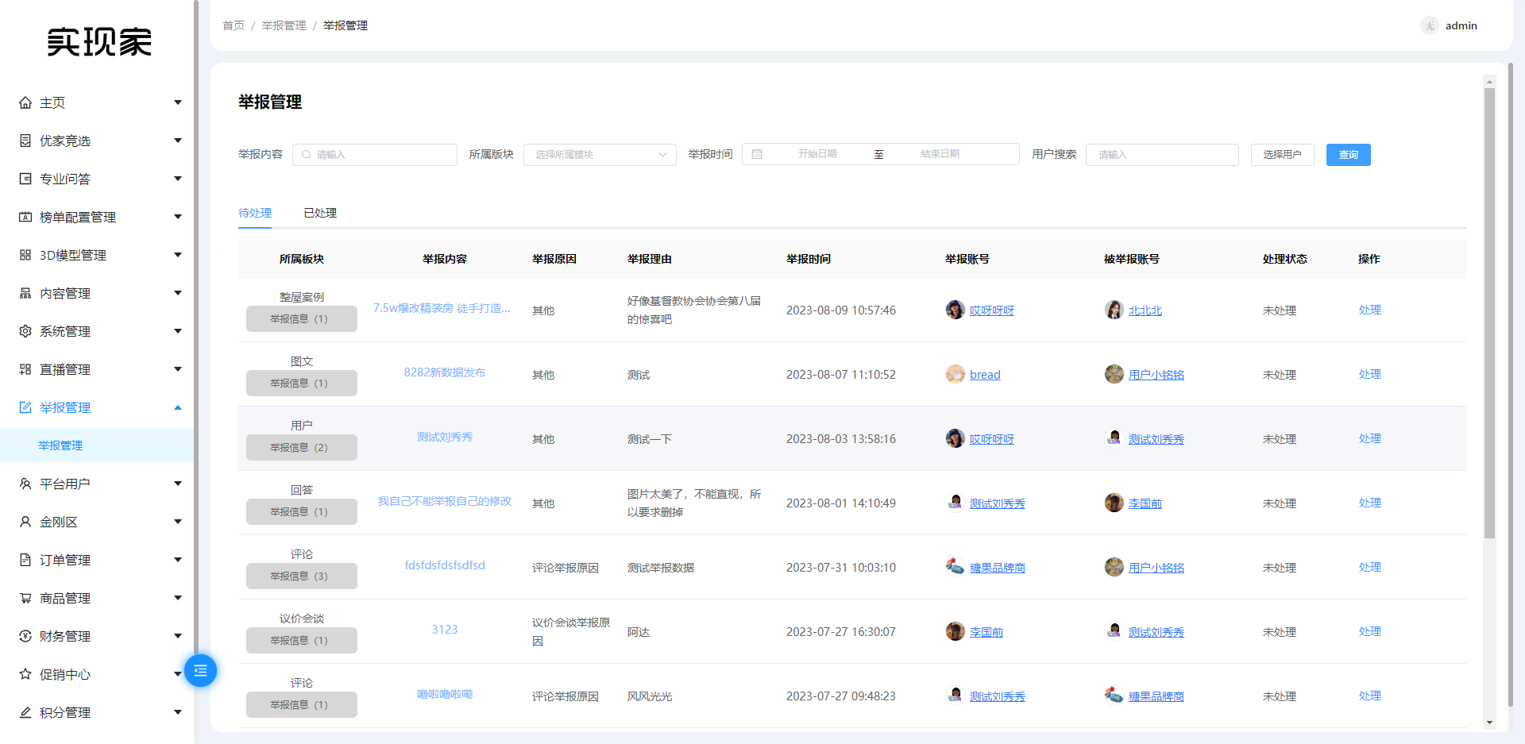
Task: Click the 选择用户 button
Action: [x=1283, y=155]
